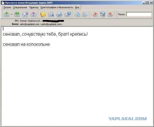Click delete-and-go-previous envelope icon with red X

pyautogui.click(x=95, y=14)
